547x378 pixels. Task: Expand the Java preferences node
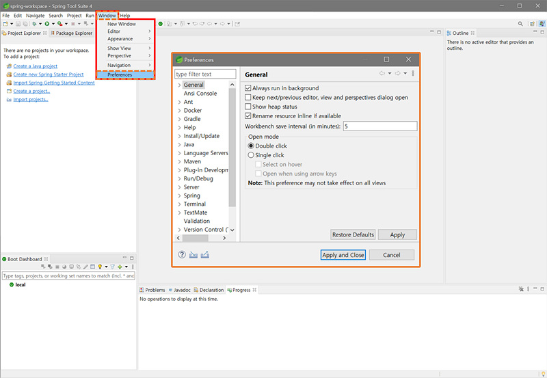click(x=179, y=144)
